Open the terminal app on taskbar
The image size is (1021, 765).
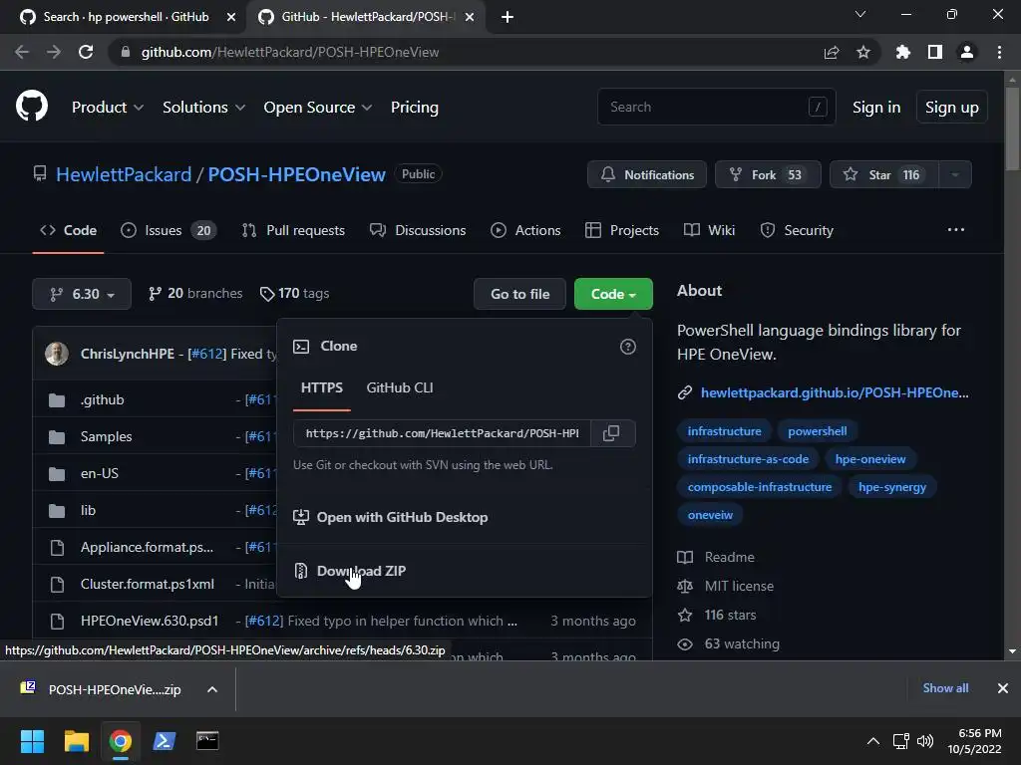(207, 741)
